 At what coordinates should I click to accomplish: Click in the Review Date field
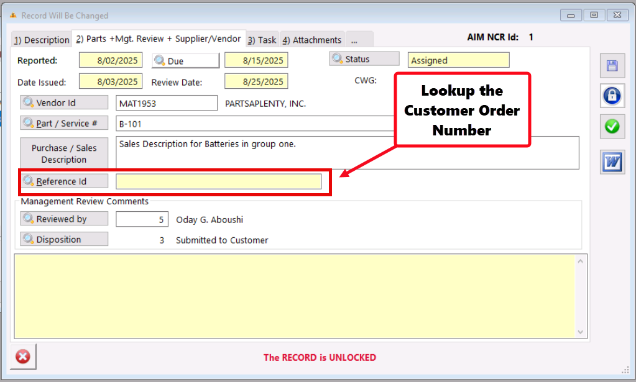[x=256, y=81]
